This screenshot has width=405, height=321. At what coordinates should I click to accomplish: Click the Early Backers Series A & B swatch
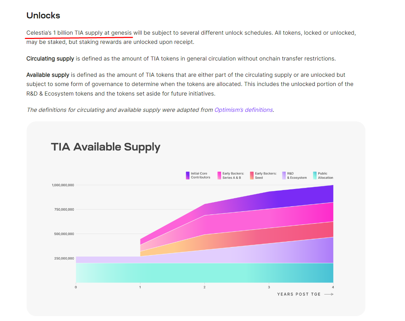tap(219, 176)
